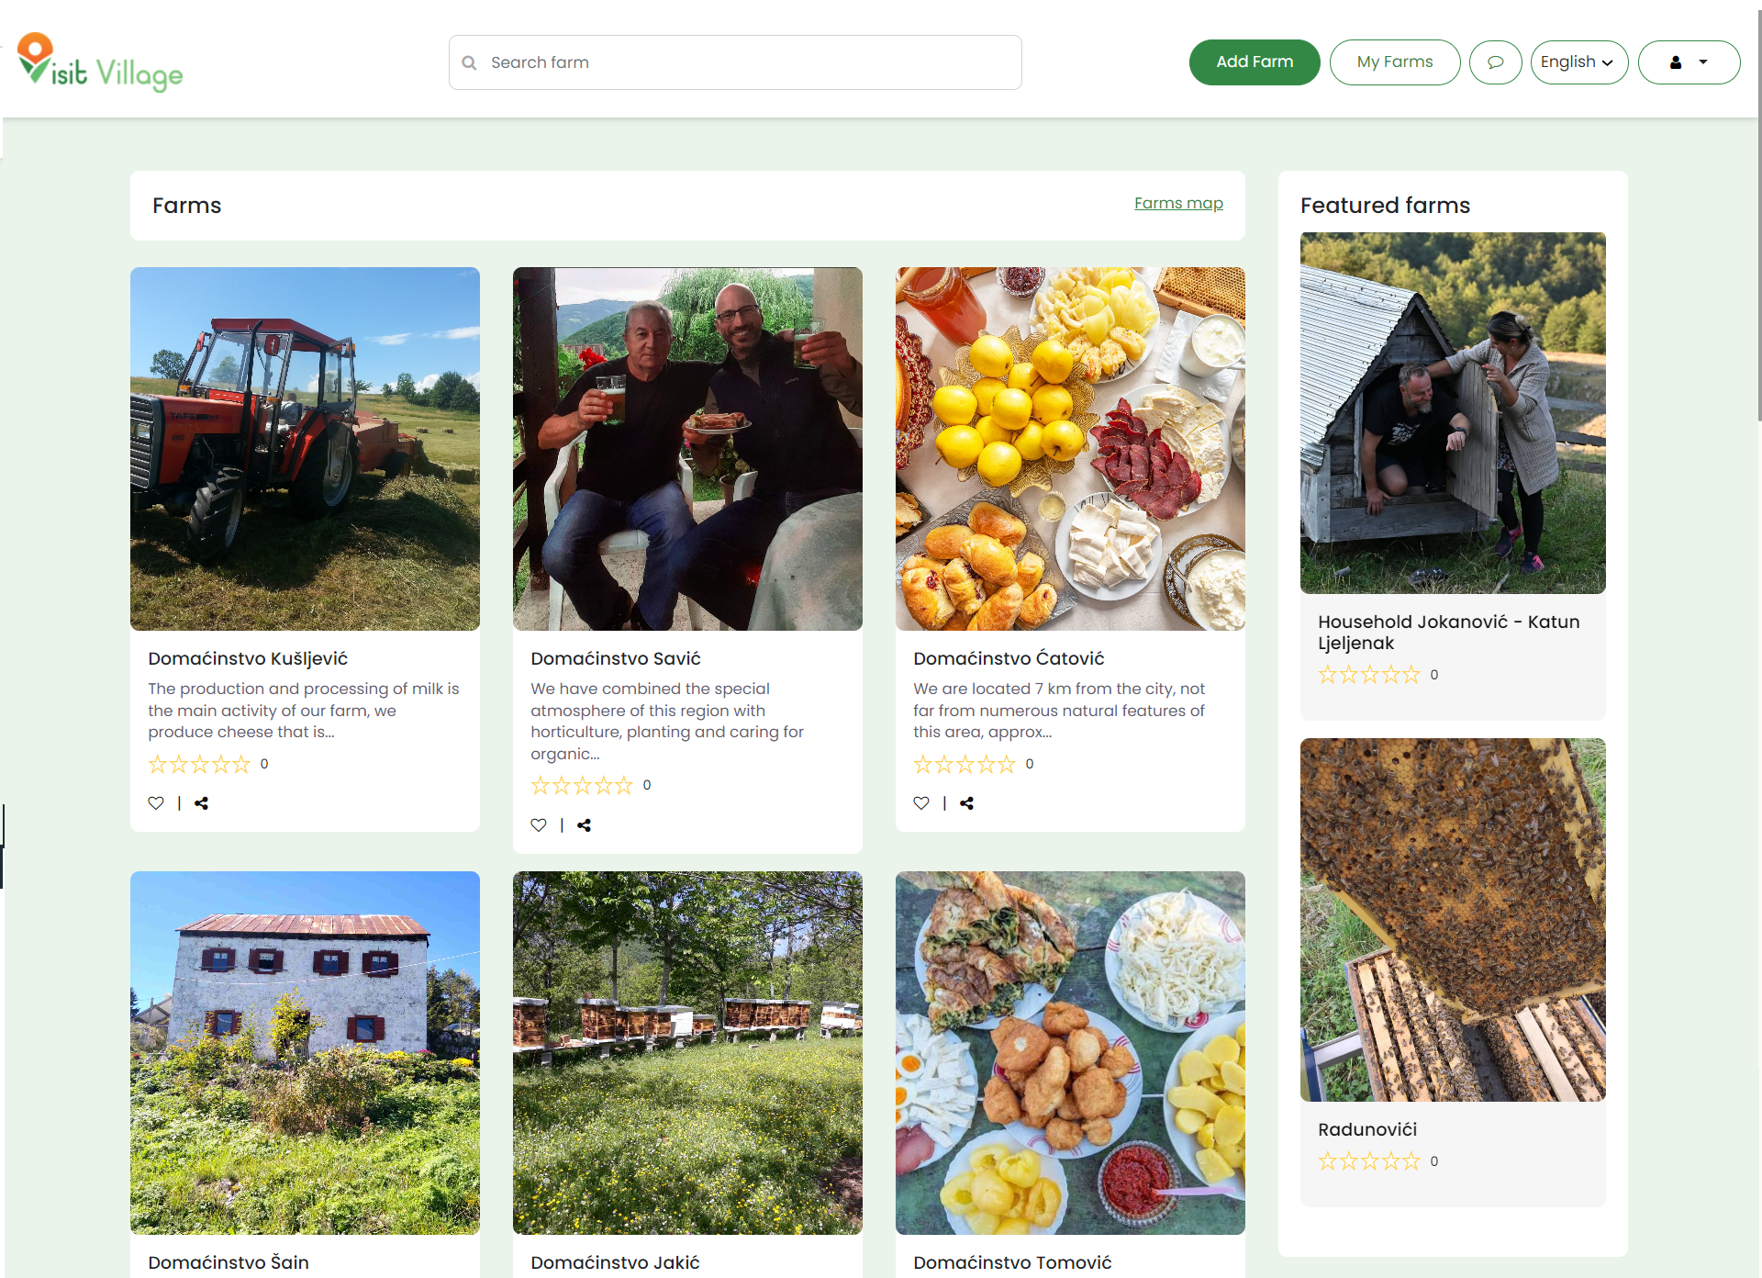1762x1278 pixels.
Task: Open the My Farms page
Action: point(1394,62)
